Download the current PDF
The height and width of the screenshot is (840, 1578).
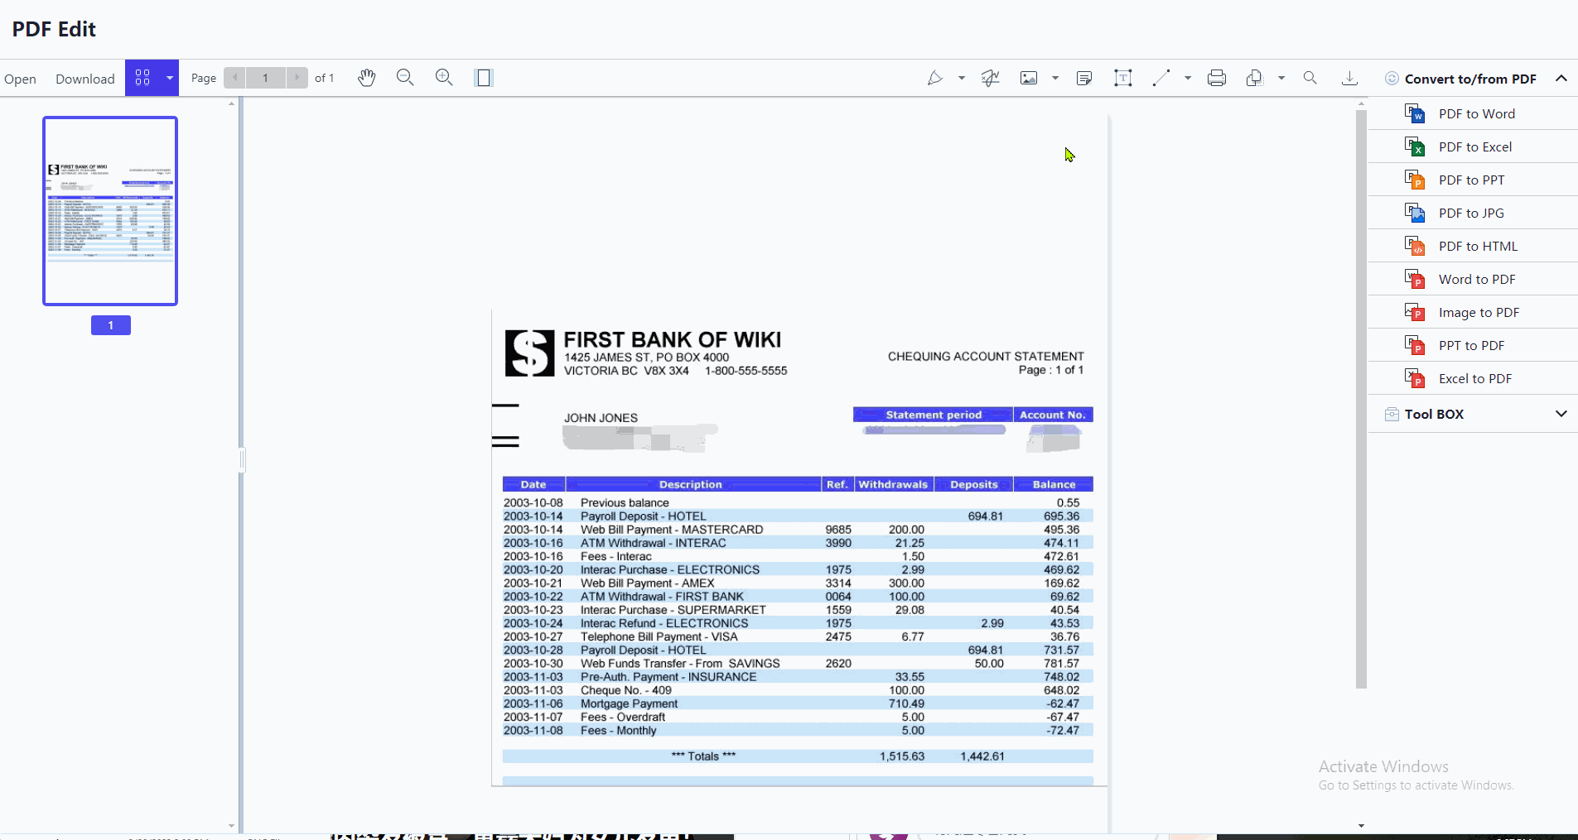pyautogui.click(x=84, y=78)
